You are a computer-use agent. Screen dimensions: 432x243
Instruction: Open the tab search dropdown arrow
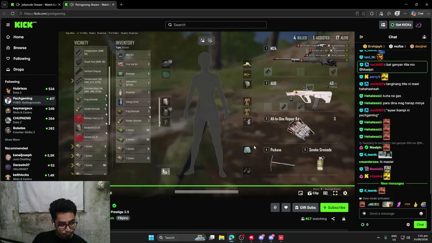point(4,4)
